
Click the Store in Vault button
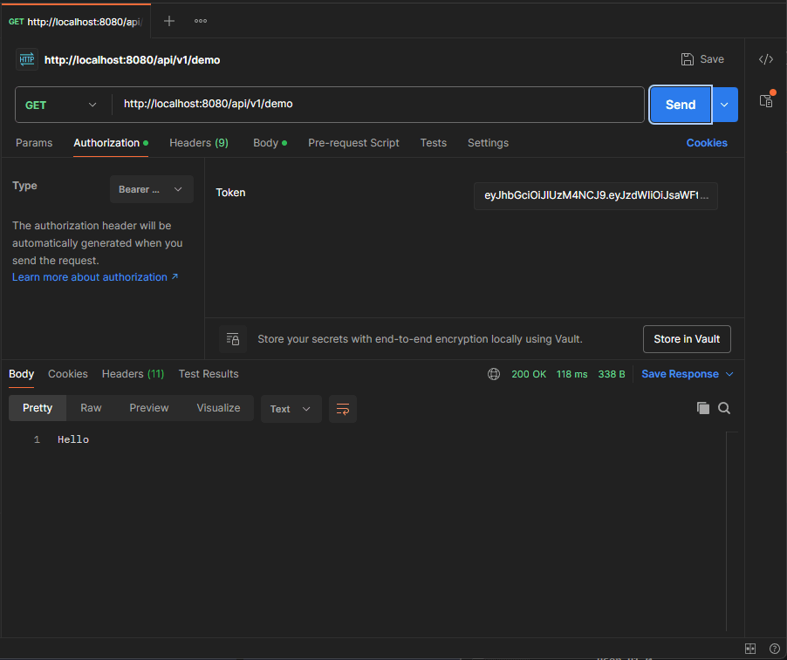[687, 339]
